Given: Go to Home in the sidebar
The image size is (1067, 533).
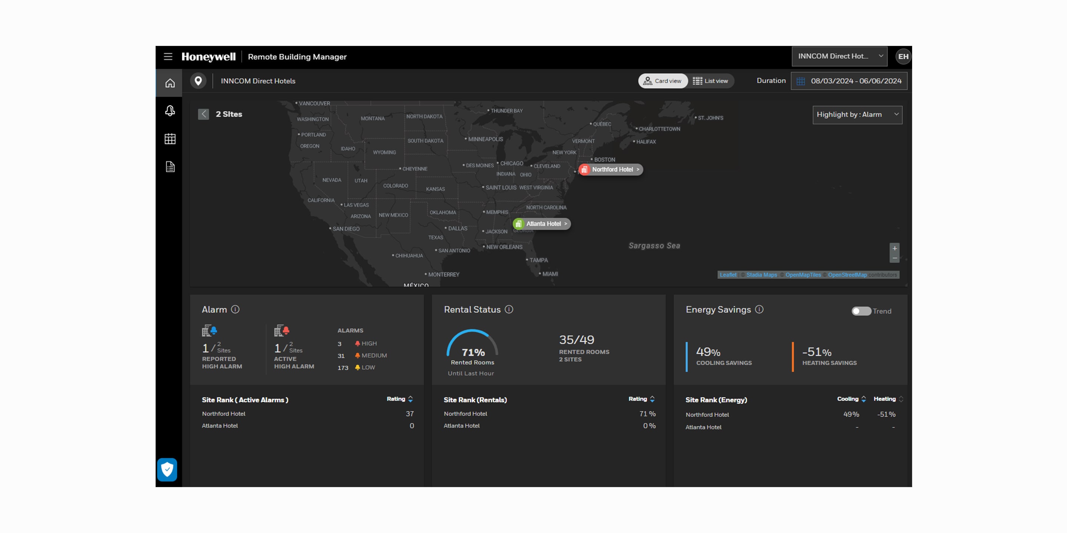Looking at the screenshot, I should pos(170,83).
